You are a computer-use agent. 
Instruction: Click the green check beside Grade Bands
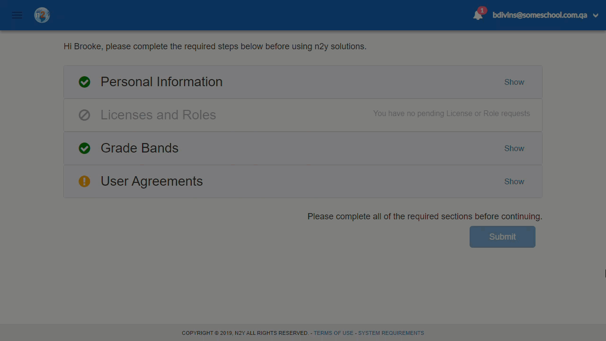[x=84, y=148]
